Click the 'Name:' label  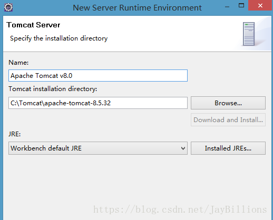18,63
